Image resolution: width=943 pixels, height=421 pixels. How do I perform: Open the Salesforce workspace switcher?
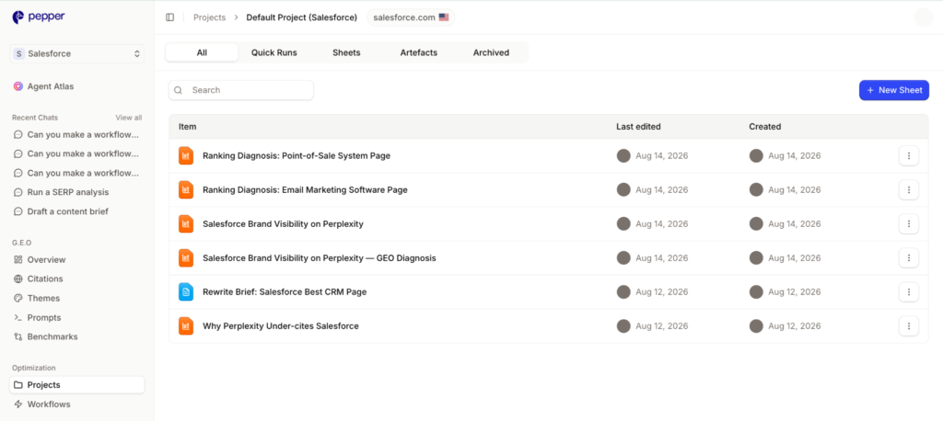tap(77, 53)
